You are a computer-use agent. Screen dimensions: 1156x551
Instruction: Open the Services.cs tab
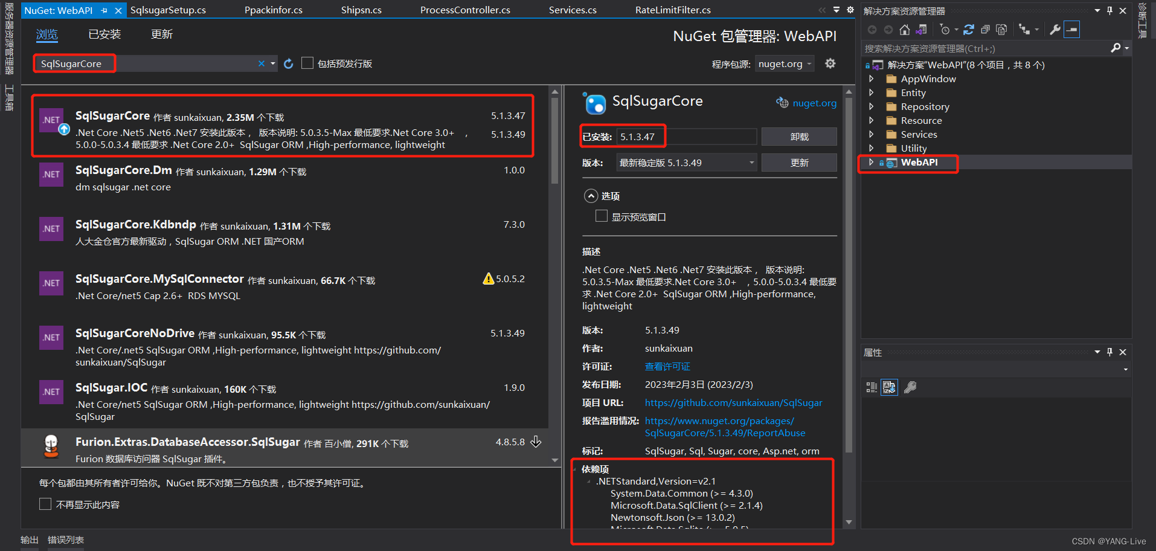click(x=573, y=10)
